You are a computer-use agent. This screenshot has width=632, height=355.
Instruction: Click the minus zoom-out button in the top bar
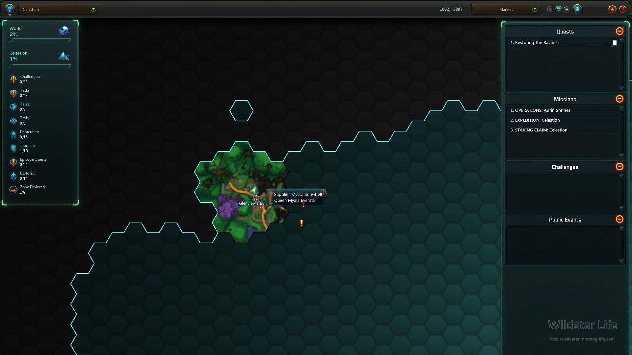click(566, 9)
